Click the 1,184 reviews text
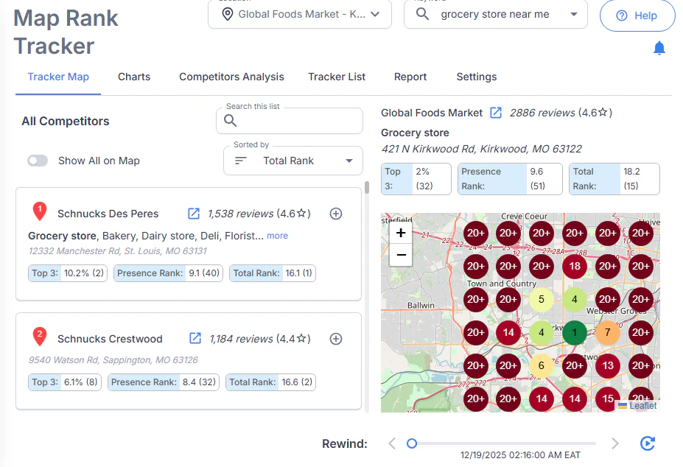The width and height of the screenshot is (683, 467). [x=242, y=339]
